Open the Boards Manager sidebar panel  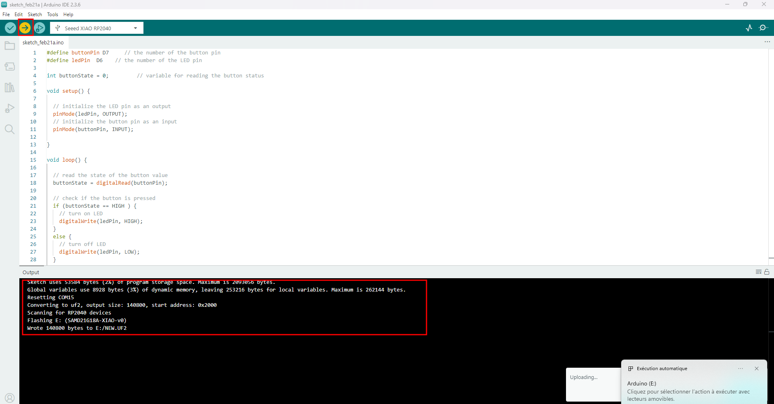point(10,67)
